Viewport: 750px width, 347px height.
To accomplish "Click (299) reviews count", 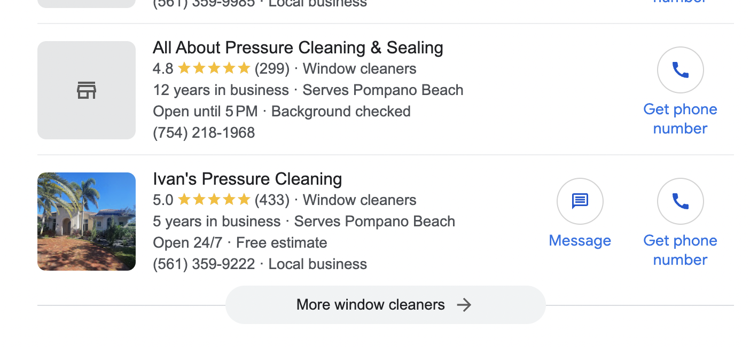I will [272, 69].
